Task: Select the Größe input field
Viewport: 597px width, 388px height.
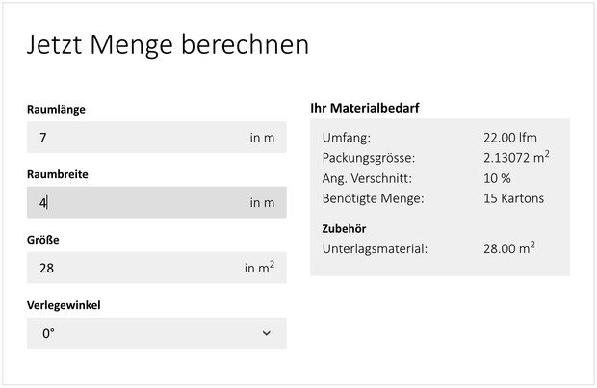Action: point(157,268)
